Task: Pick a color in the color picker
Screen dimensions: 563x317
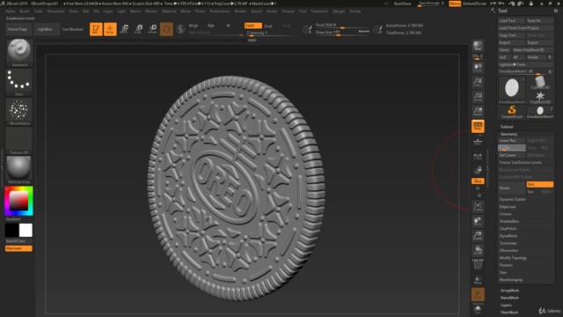Action: pyautogui.click(x=19, y=201)
